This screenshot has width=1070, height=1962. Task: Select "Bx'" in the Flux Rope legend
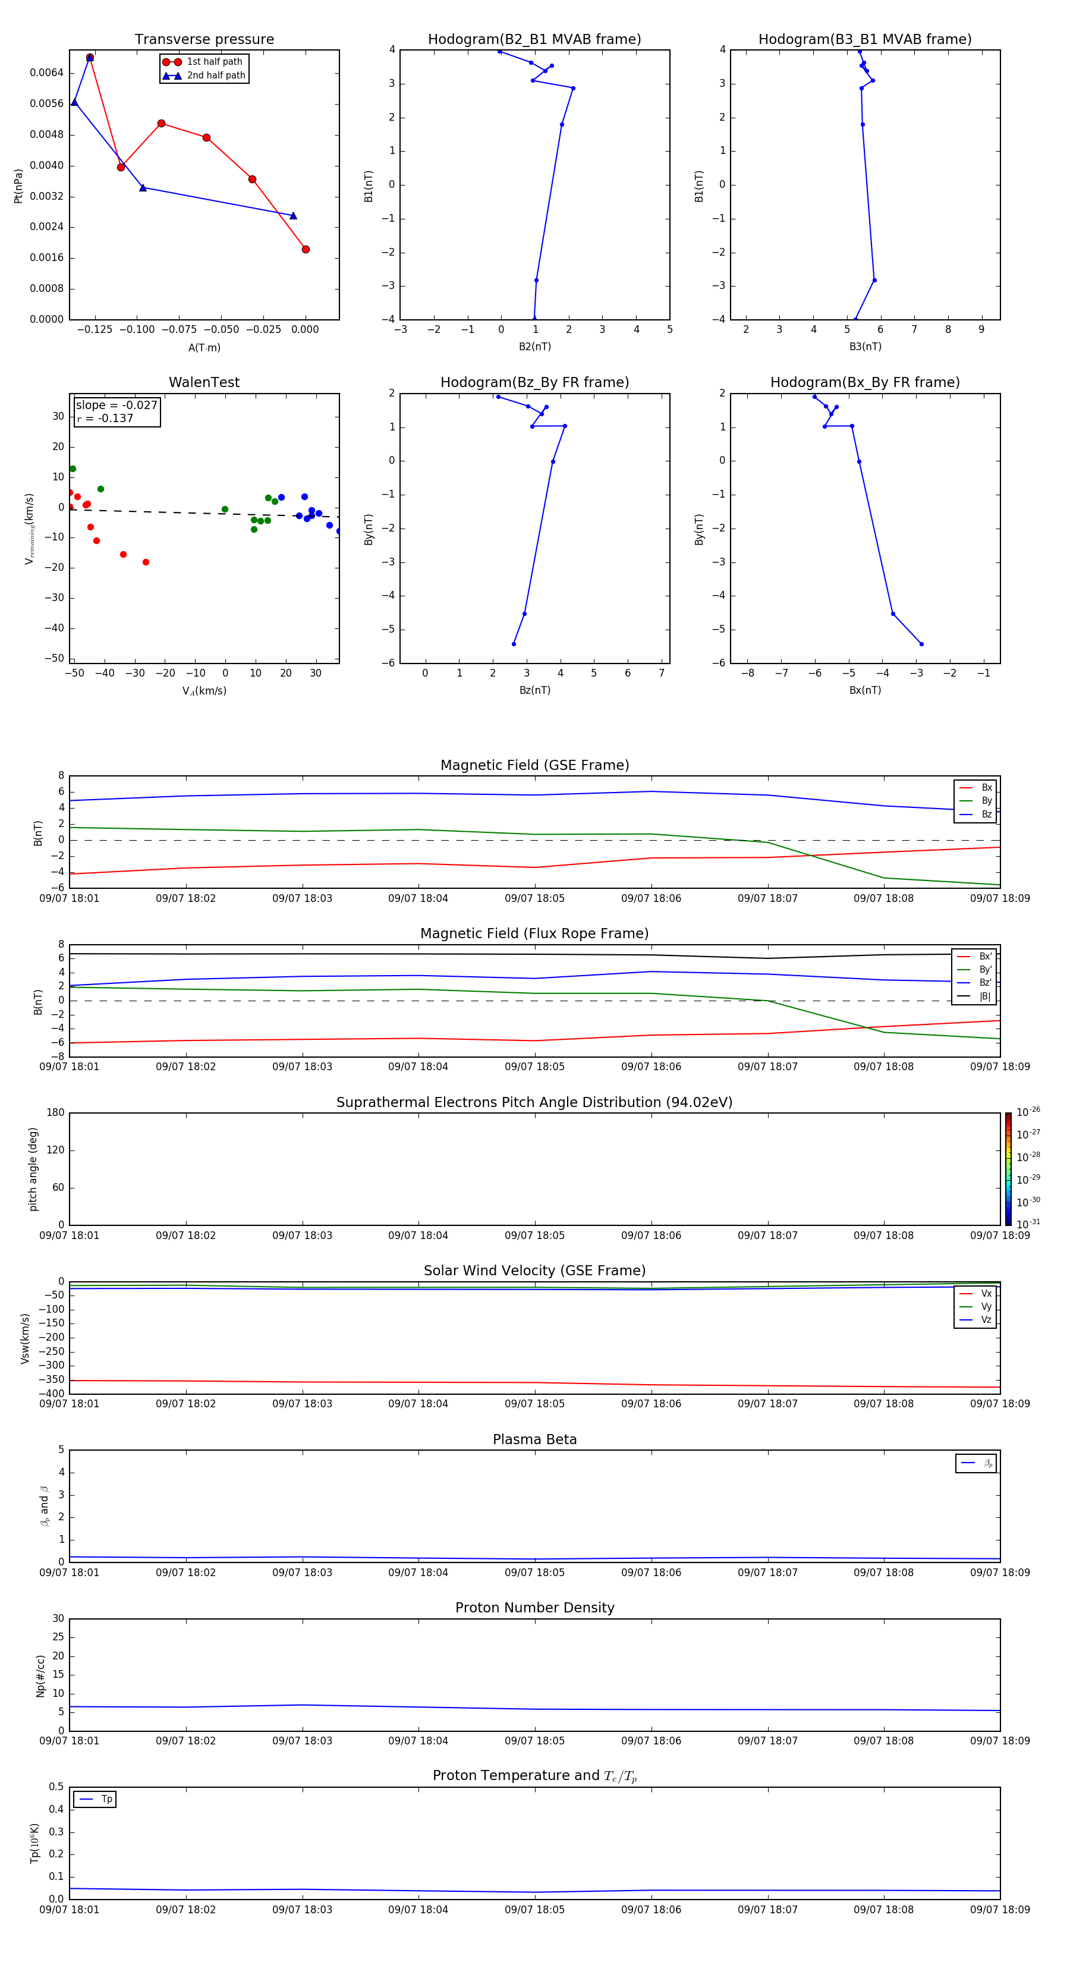(x=974, y=957)
